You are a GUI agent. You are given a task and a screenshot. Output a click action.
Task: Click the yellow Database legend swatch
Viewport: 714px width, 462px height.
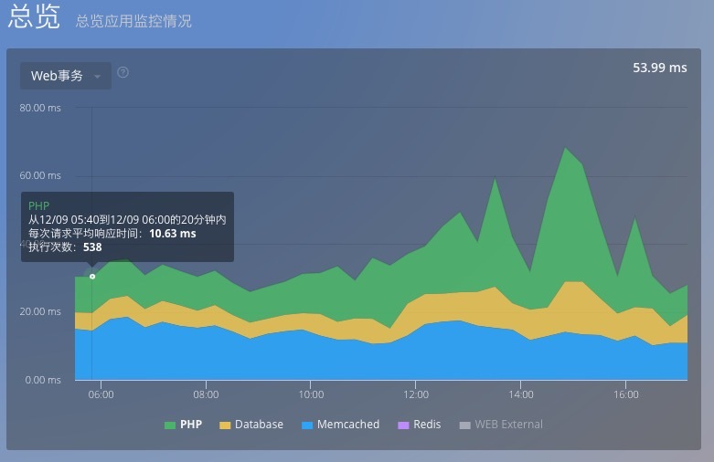[x=224, y=425]
